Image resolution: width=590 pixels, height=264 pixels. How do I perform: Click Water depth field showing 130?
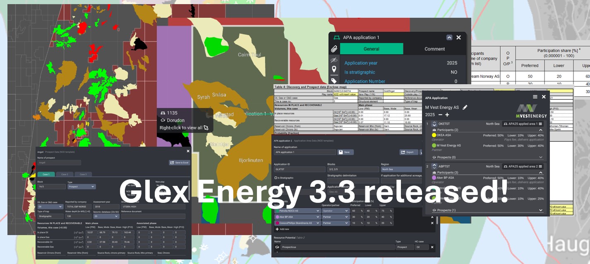78,216
